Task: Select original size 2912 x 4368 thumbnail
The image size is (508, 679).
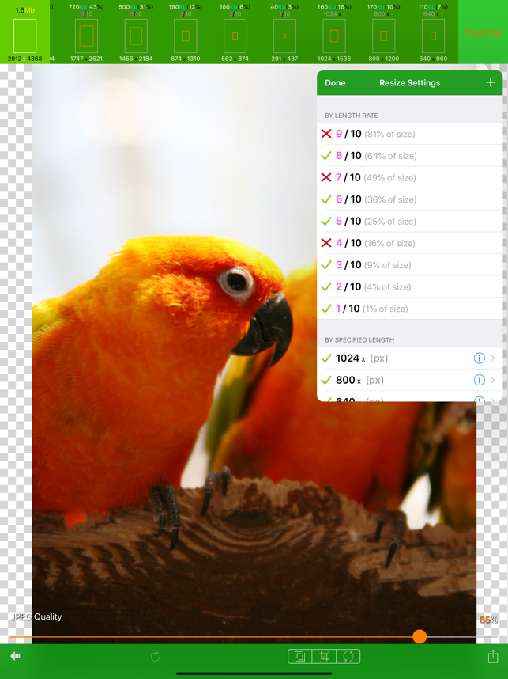Action: 25,32
